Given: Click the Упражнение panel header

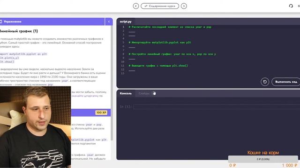Looking at the screenshot, I should (x=52, y=21).
